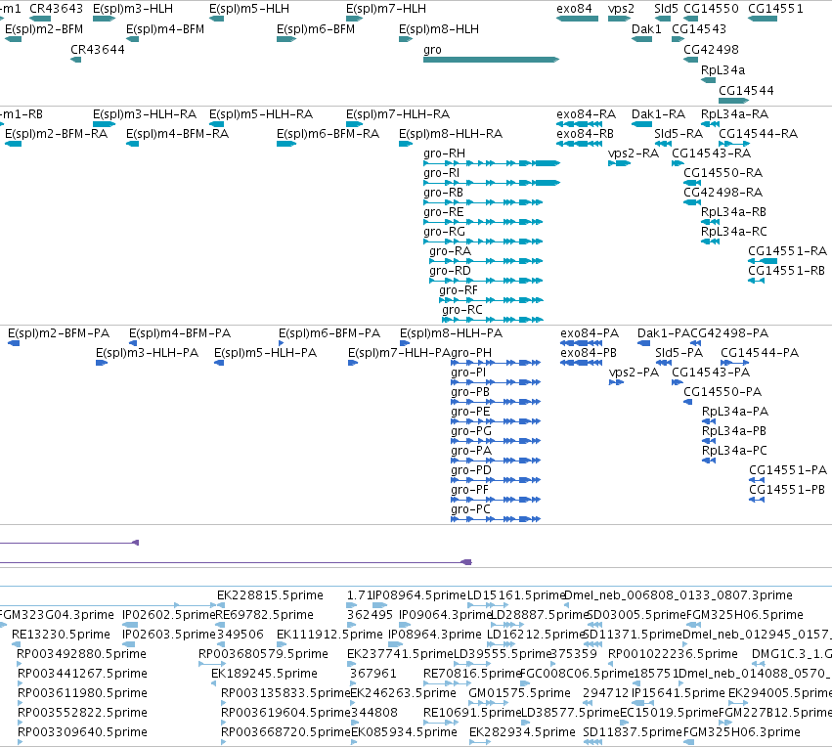Select the Dak1 gene label

coord(646,29)
